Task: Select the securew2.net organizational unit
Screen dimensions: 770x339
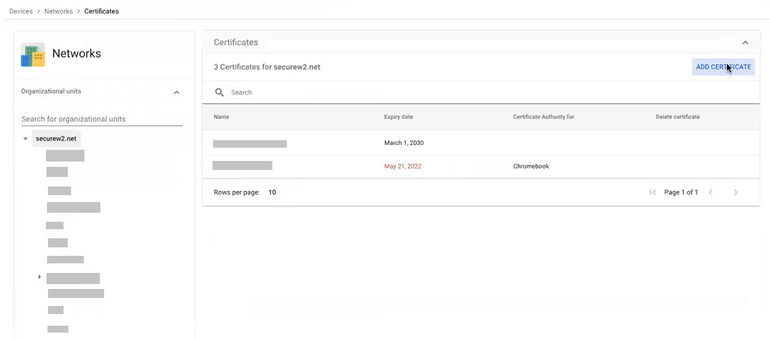Action: [x=56, y=139]
